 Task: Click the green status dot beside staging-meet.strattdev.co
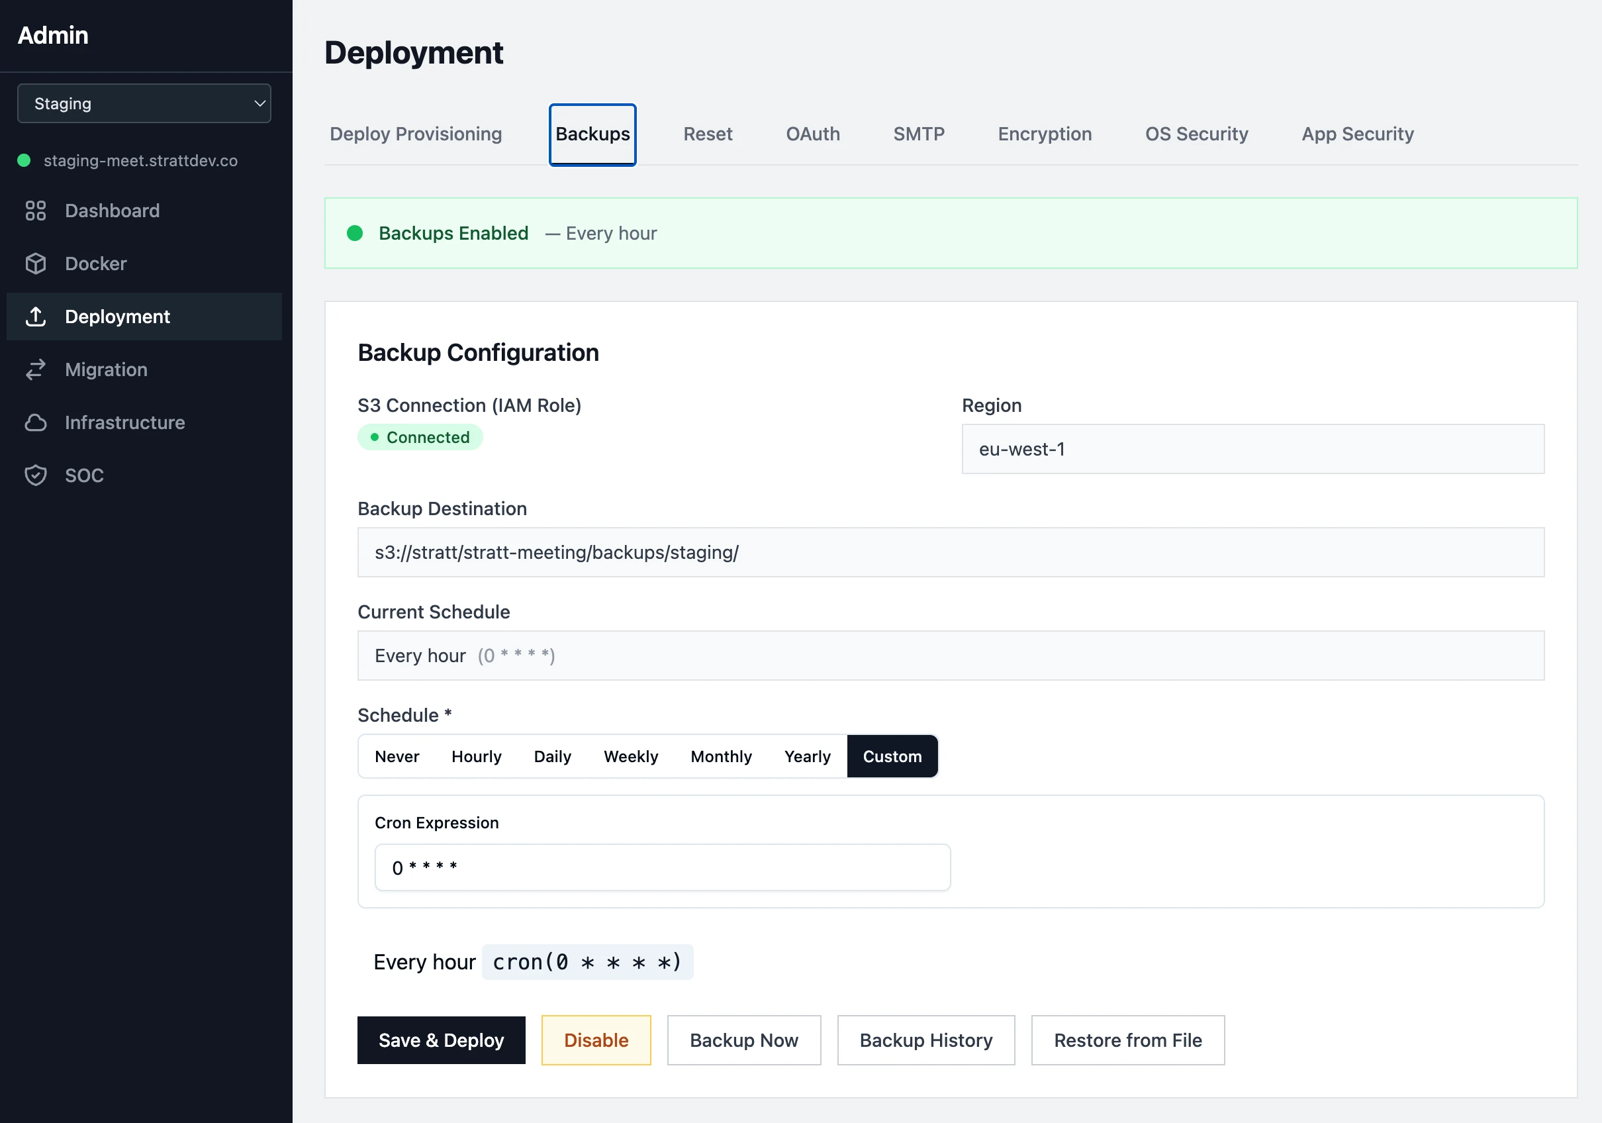[24, 160]
